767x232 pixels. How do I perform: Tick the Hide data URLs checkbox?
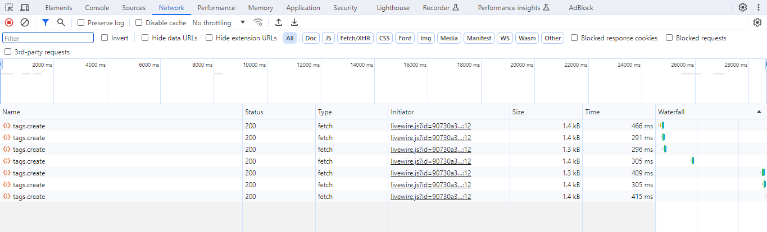145,38
